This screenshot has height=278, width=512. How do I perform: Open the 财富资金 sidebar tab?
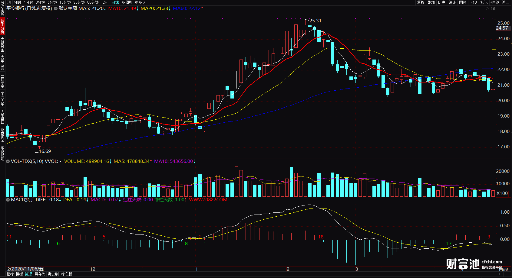tap(2, 135)
